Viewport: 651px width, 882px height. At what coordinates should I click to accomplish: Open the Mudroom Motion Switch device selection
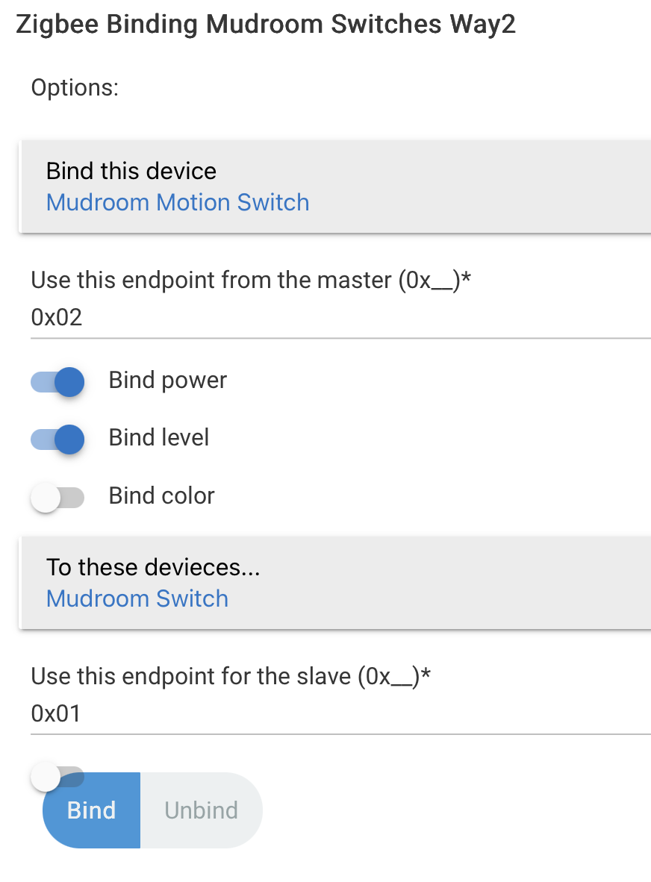(178, 202)
